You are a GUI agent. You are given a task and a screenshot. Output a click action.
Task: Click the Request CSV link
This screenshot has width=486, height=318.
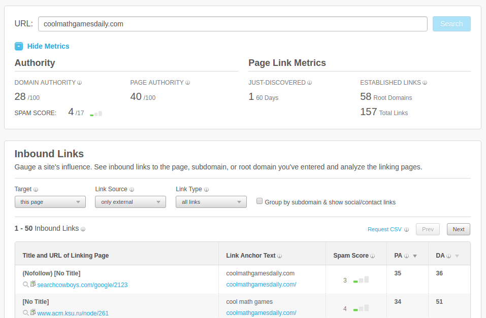[384, 229]
